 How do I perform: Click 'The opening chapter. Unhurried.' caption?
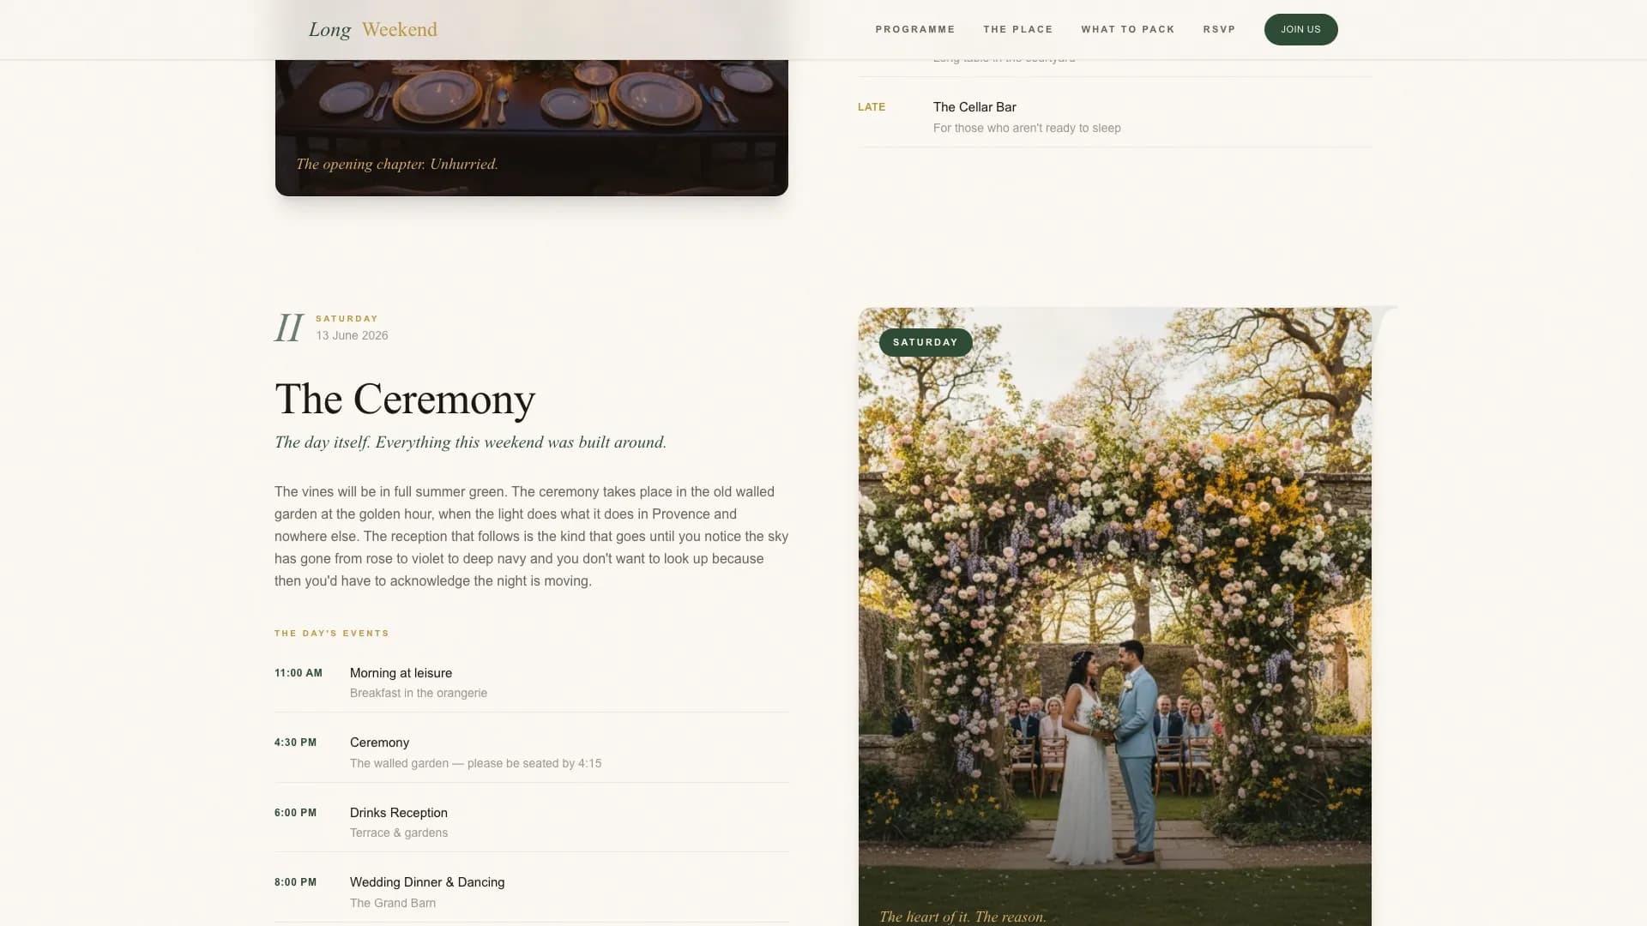tap(396, 164)
